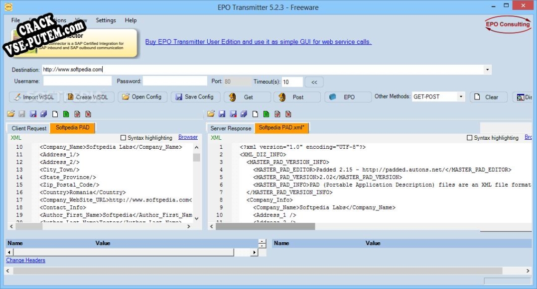The width and height of the screenshot is (537, 289).
Task: Open the Help menu
Action: 131,20
